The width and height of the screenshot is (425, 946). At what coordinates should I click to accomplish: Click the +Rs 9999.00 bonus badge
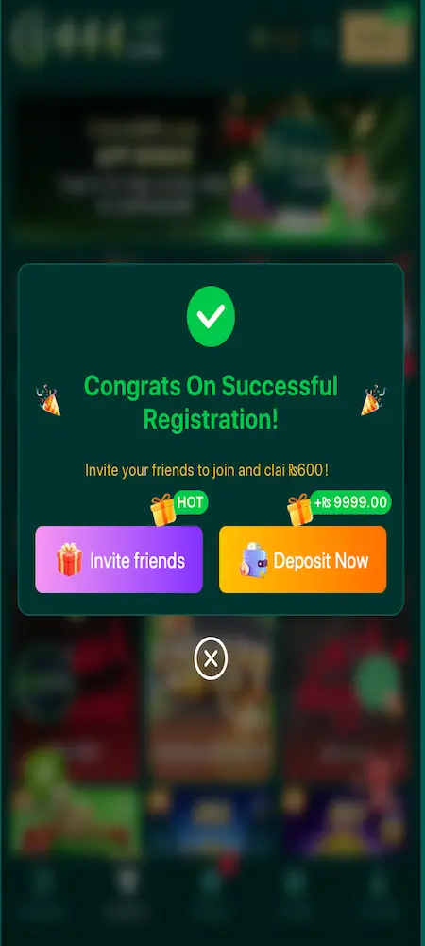coord(351,502)
